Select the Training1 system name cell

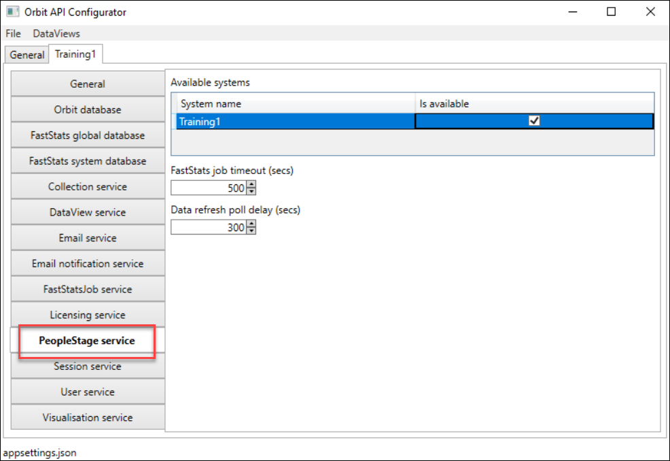[x=296, y=122]
